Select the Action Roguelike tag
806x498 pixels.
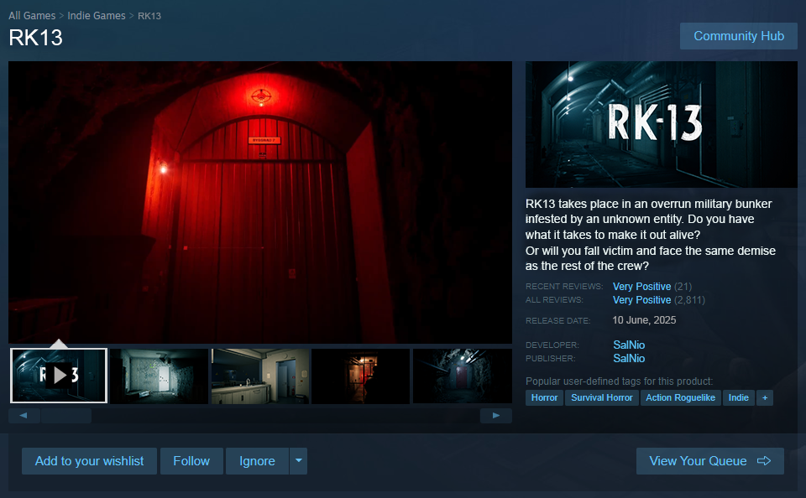[681, 398]
